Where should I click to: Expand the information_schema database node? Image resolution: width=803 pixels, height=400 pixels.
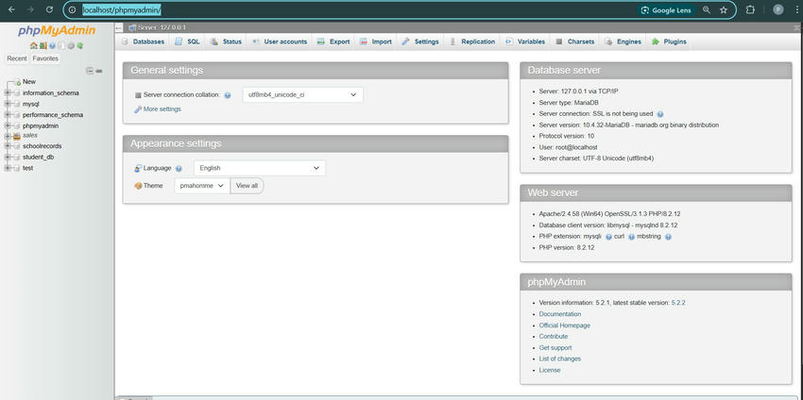pyautogui.click(x=8, y=93)
